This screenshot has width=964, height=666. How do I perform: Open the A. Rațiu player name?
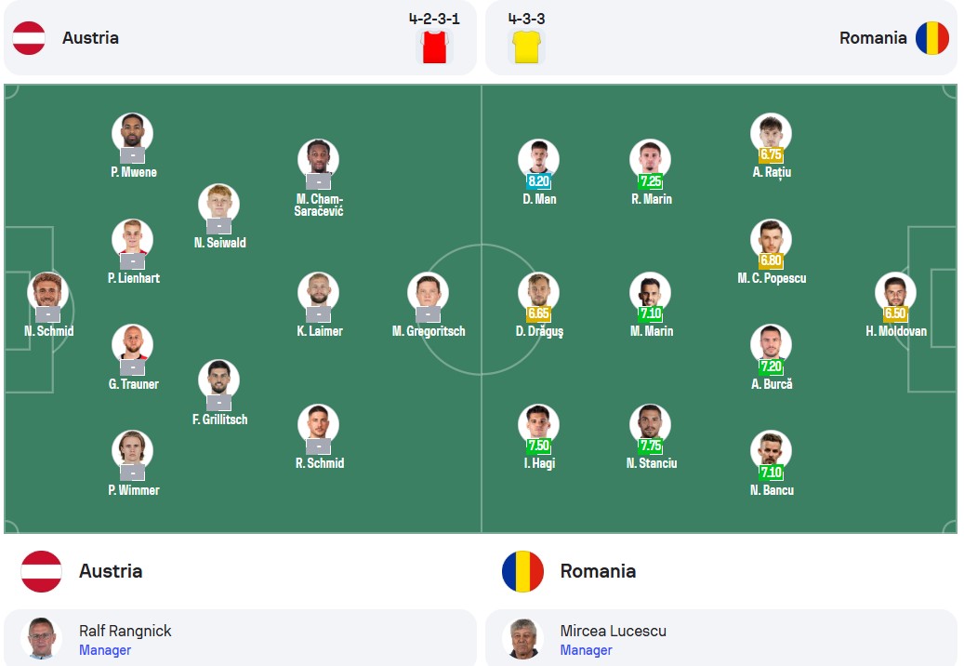[772, 172]
